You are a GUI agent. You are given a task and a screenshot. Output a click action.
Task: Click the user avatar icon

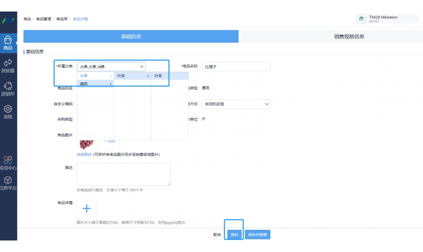click(x=361, y=19)
